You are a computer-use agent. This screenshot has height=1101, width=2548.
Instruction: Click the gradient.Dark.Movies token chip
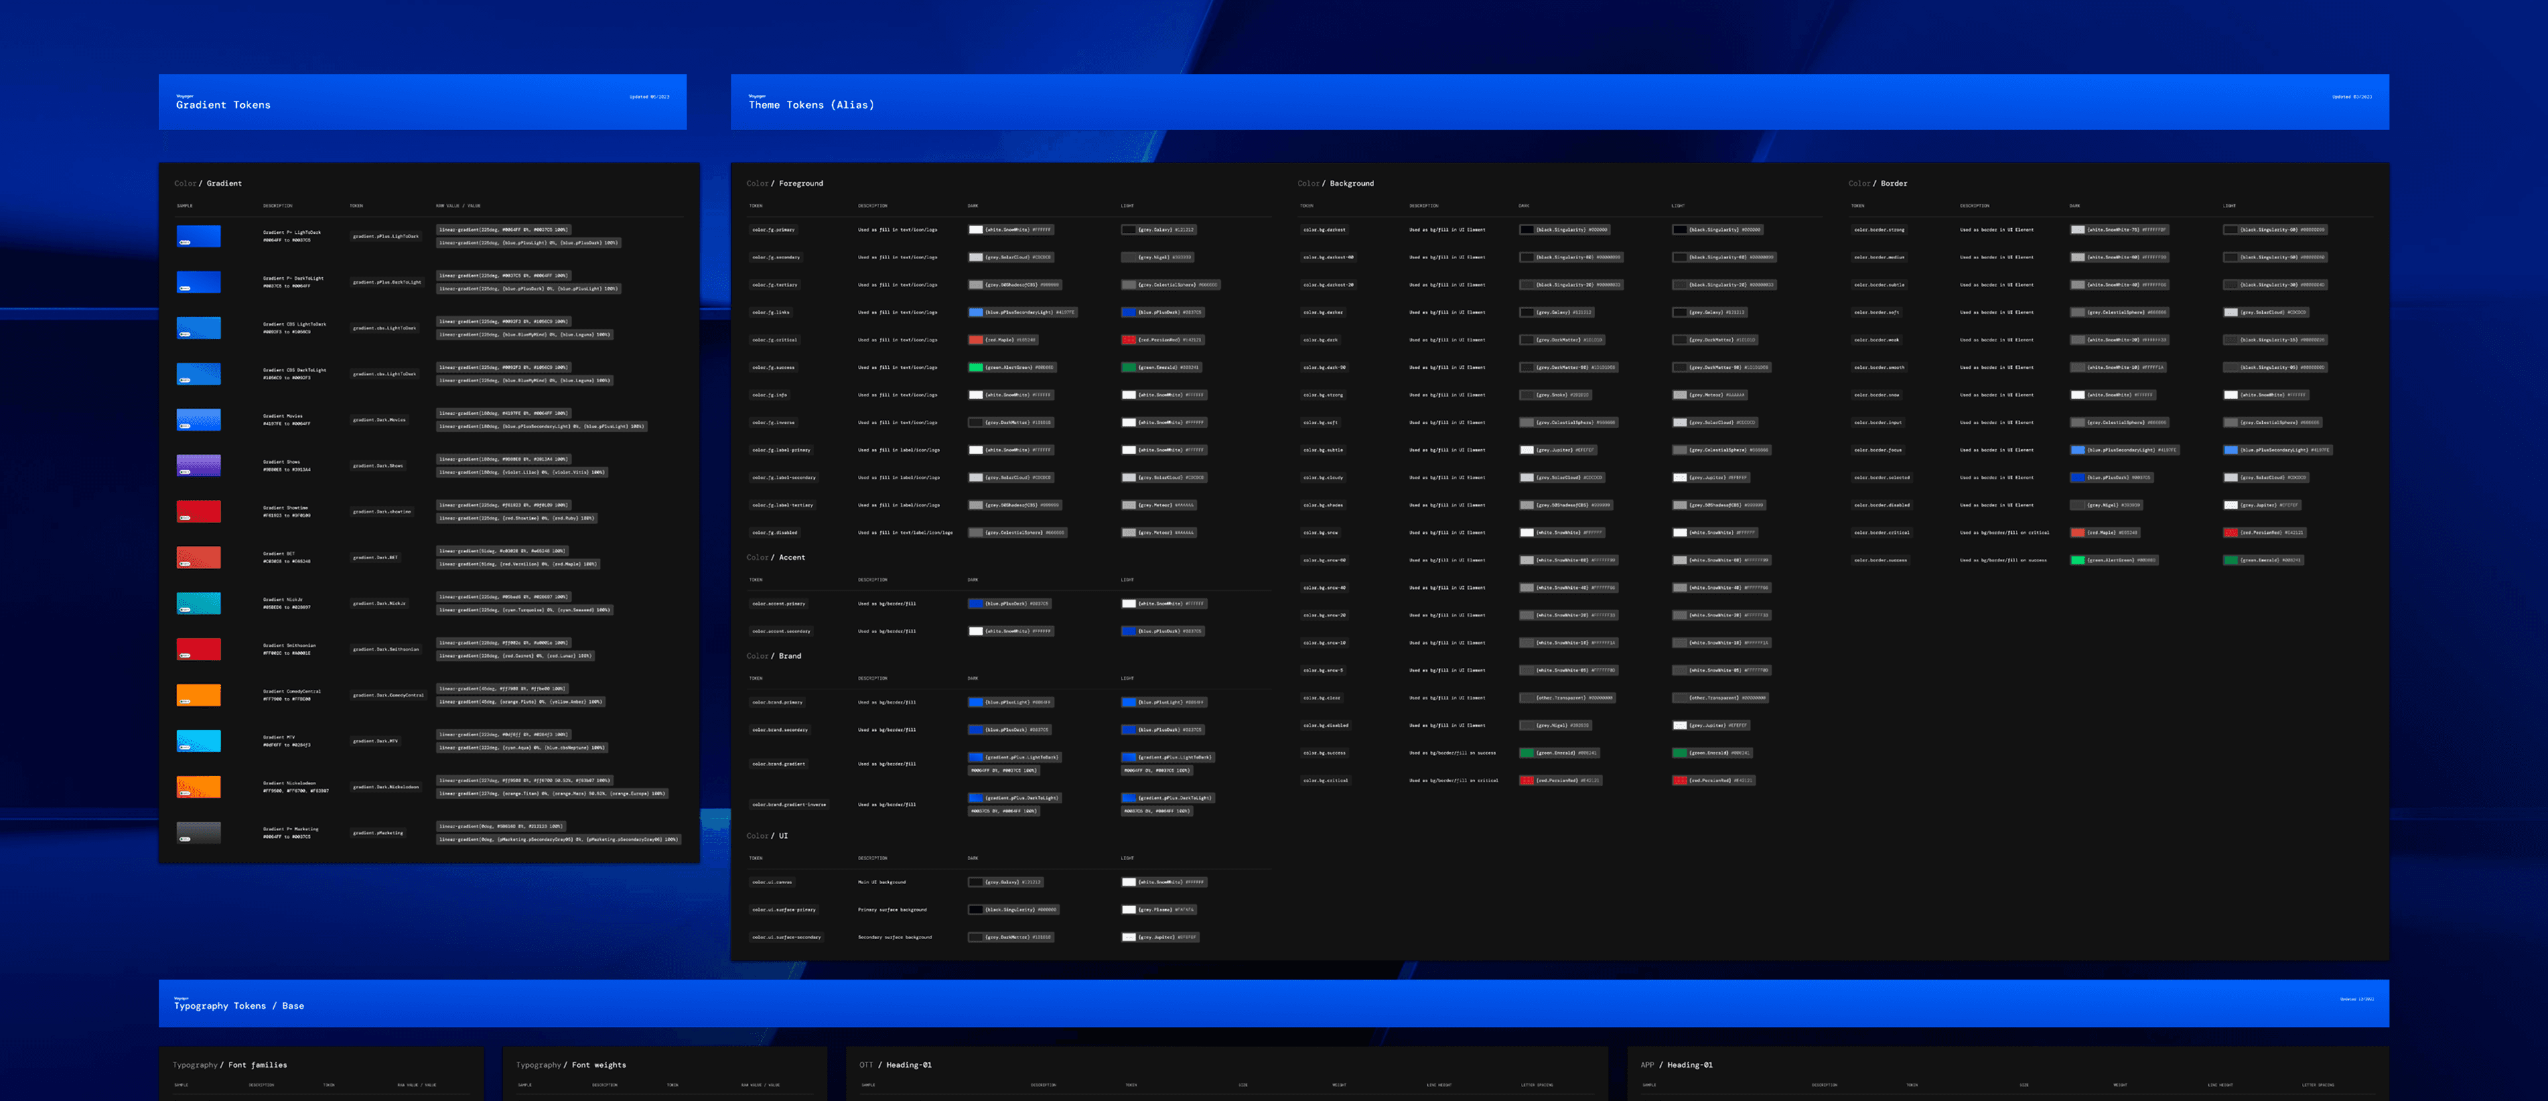click(x=380, y=419)
